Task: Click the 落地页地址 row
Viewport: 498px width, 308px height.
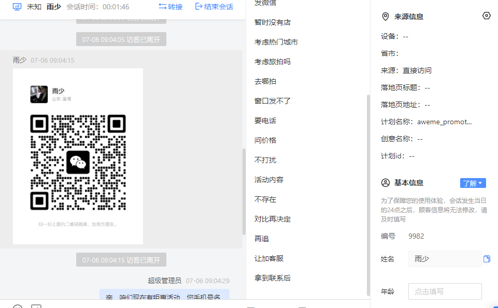Action: [x=406, y=105]
